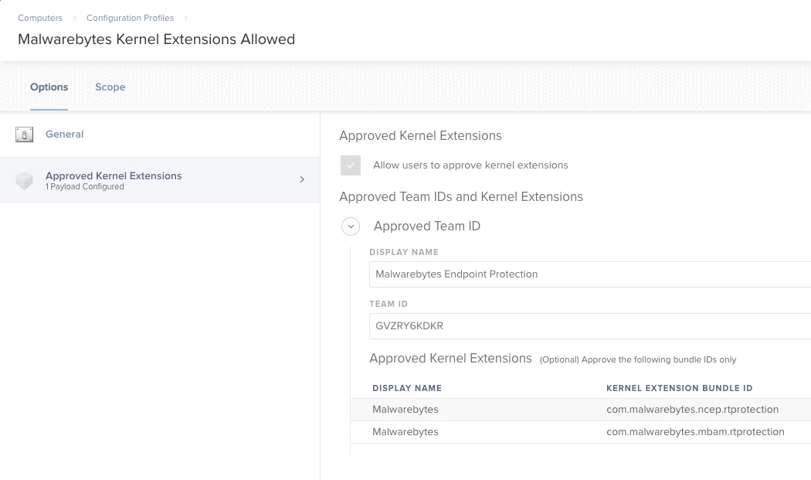Click the 1 Payload Configured text
Viewport: 811px width, 480px height.
85,187
